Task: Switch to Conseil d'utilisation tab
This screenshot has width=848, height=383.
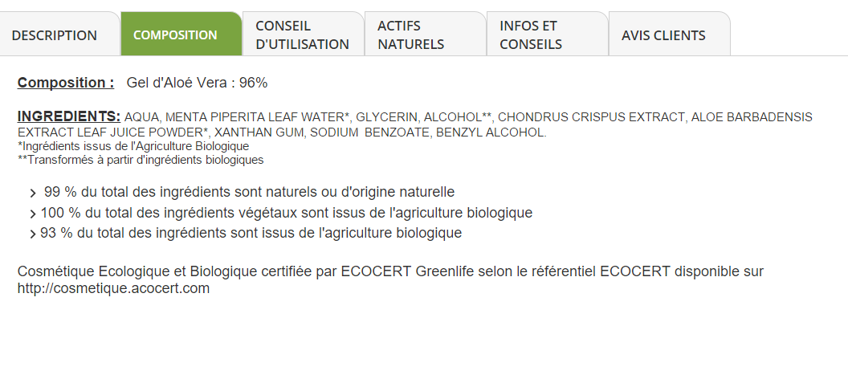Action: [x=304, y=34]
